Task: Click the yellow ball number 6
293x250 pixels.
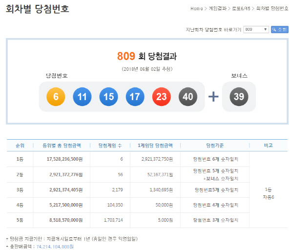Action: click(56, 97)
